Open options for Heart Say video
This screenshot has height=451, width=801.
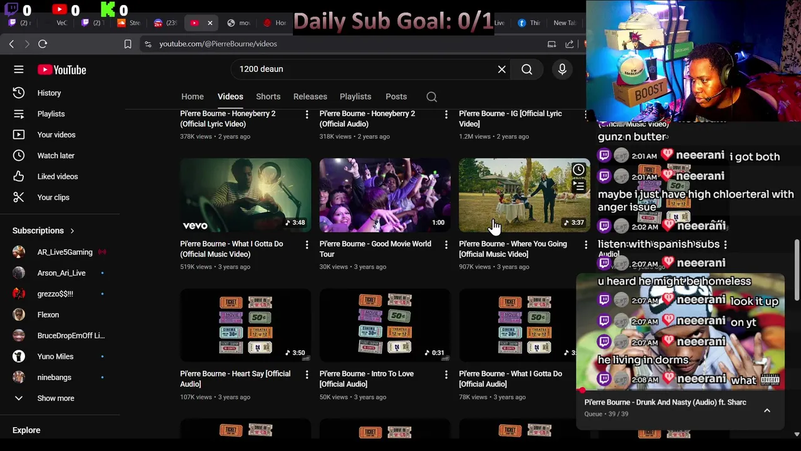pos(307,375)
